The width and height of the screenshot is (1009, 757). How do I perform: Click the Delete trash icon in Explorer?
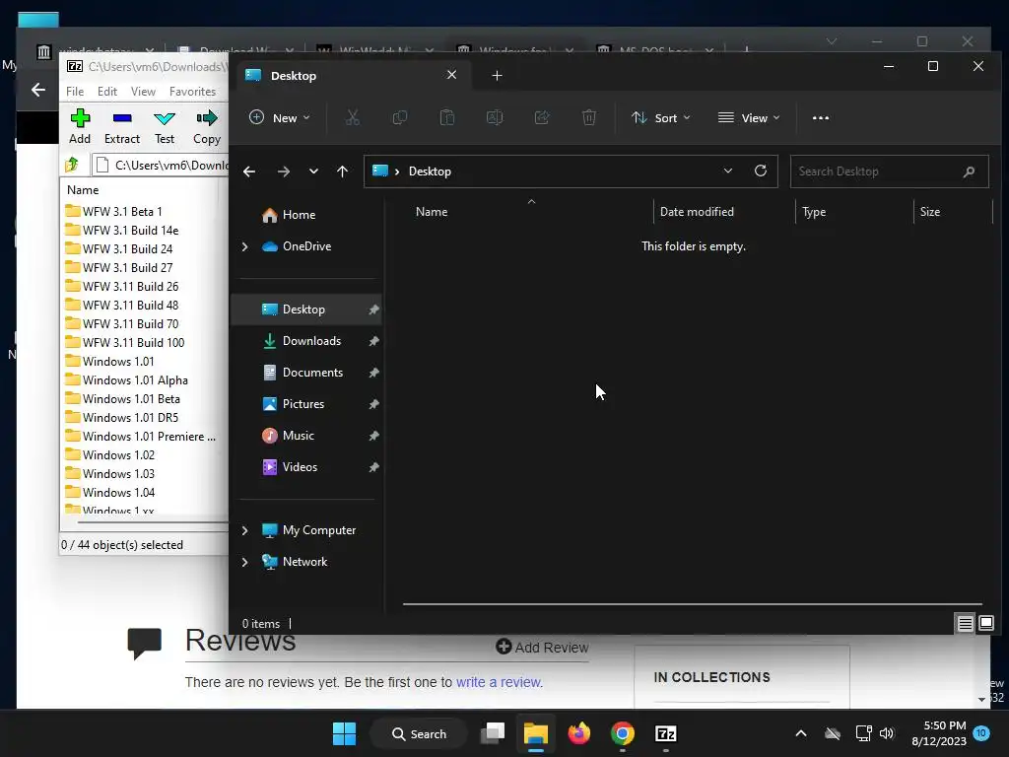(589, 118)
